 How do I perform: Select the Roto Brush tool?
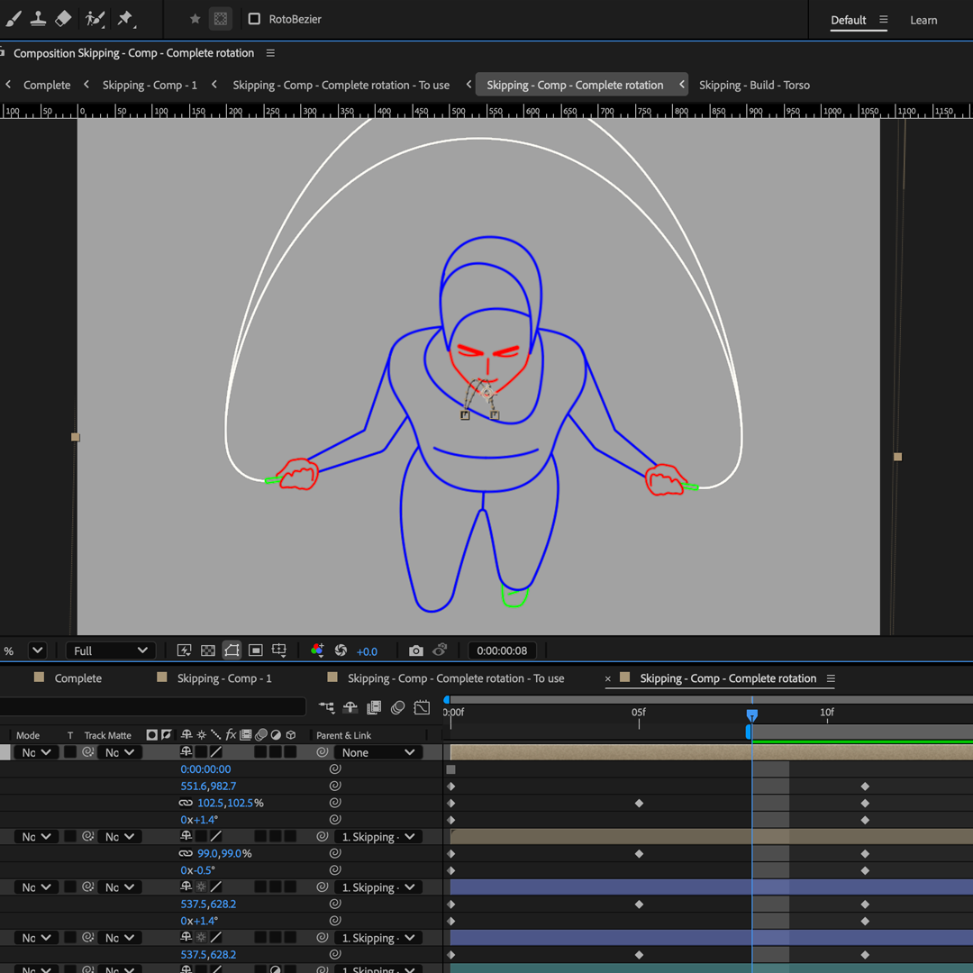(95, 19)
